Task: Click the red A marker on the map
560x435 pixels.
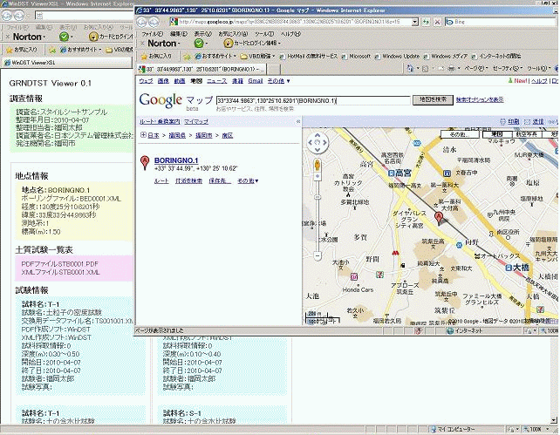Action: pyautogui.click(x=439, y=217)
